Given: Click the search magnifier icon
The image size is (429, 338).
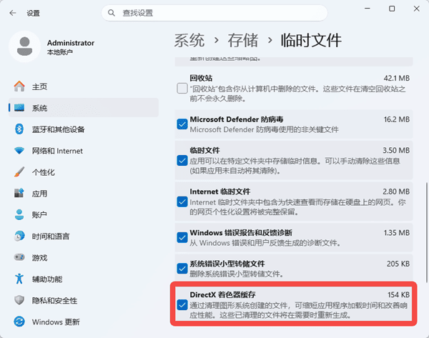Looking at the screenshot, I should [111, 13].
